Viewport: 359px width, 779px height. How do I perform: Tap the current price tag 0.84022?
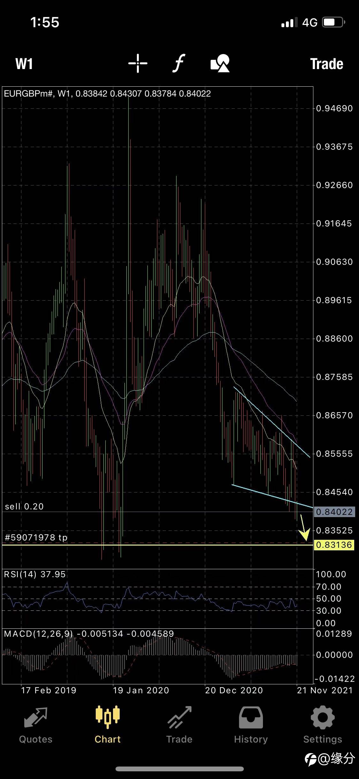click(x=334, y=512)
